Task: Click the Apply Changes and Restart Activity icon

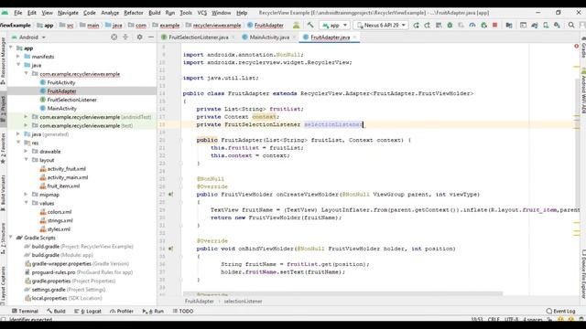Action: point(428,25)
